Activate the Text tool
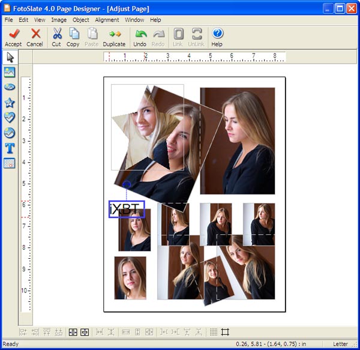This screenshot has width=360, height=350. tap(10, 148)
